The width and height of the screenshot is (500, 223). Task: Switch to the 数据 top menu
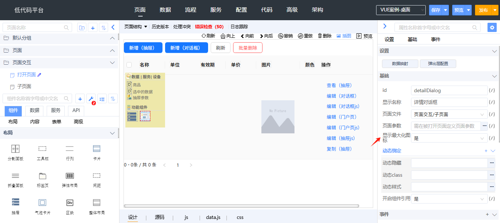(x=165, y=10)
